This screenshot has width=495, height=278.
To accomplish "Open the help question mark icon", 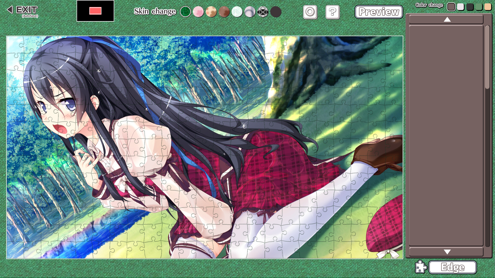I will click(x=332, y=12).
